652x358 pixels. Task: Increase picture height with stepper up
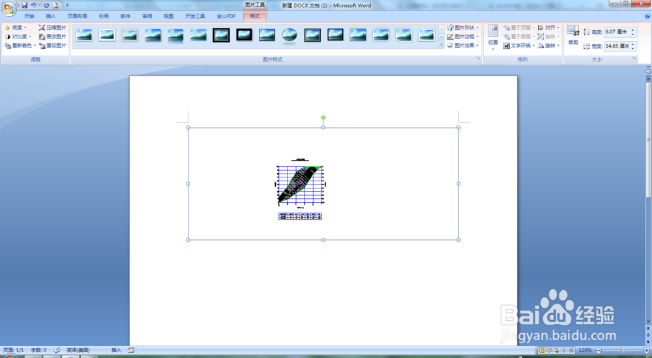(633, 30)
